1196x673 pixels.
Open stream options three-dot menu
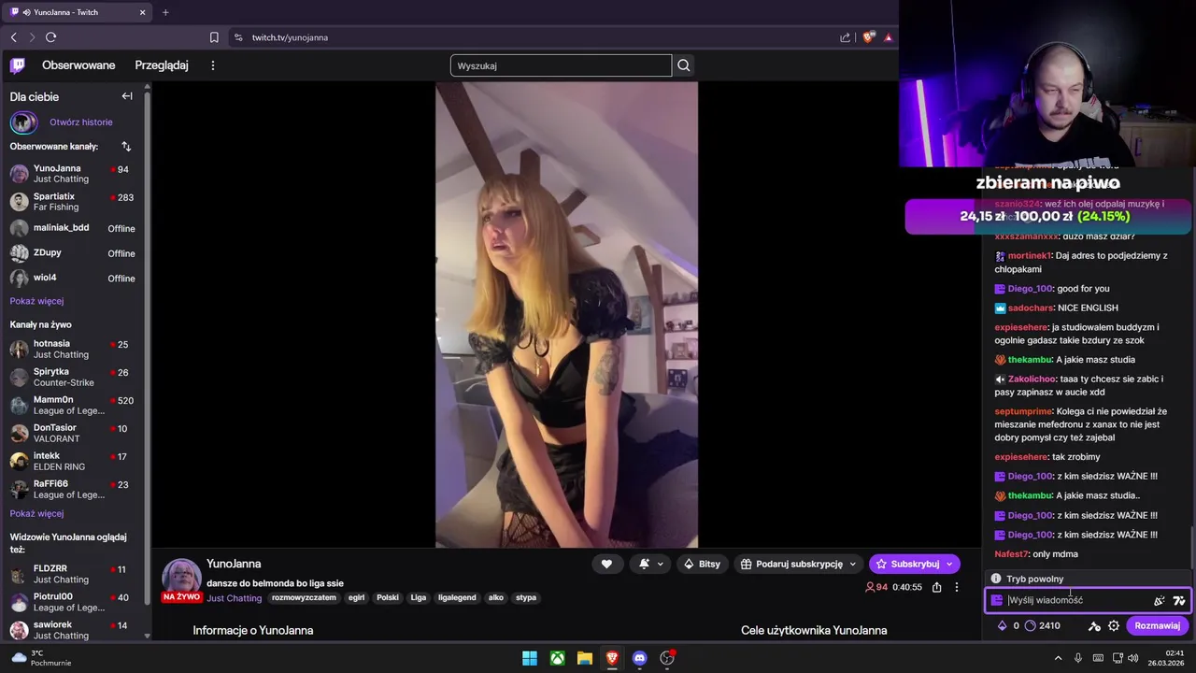[956, 587]
